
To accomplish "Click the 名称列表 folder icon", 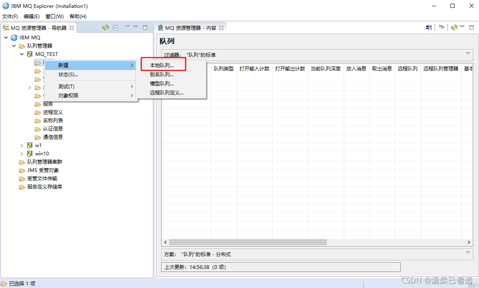I will [x=38, y=121].
